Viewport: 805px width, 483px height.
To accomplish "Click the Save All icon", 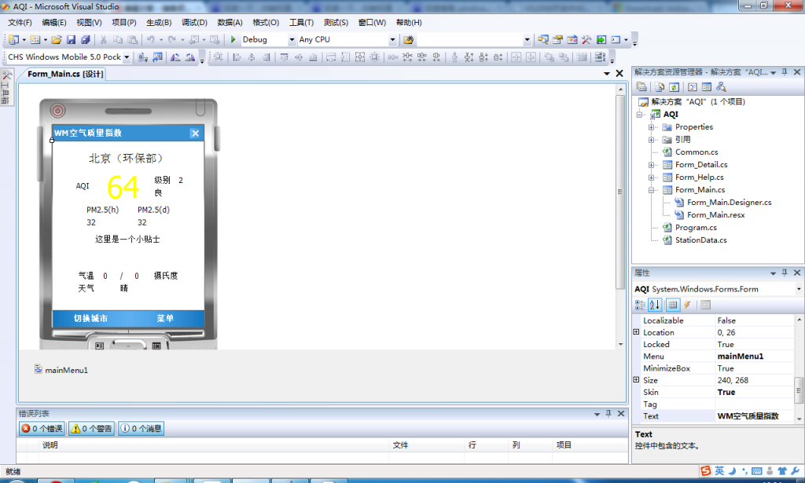I will (x=86, y=39).
